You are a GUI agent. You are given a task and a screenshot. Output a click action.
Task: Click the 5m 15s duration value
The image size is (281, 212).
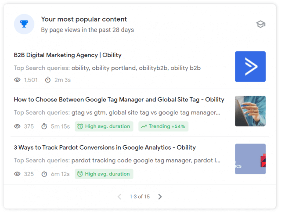click(x=60, y=126)
